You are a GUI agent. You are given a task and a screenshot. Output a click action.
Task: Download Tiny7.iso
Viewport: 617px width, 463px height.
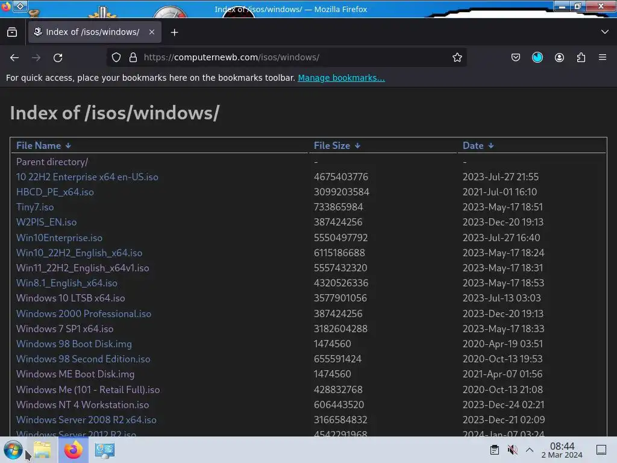[x=34, y=207]
